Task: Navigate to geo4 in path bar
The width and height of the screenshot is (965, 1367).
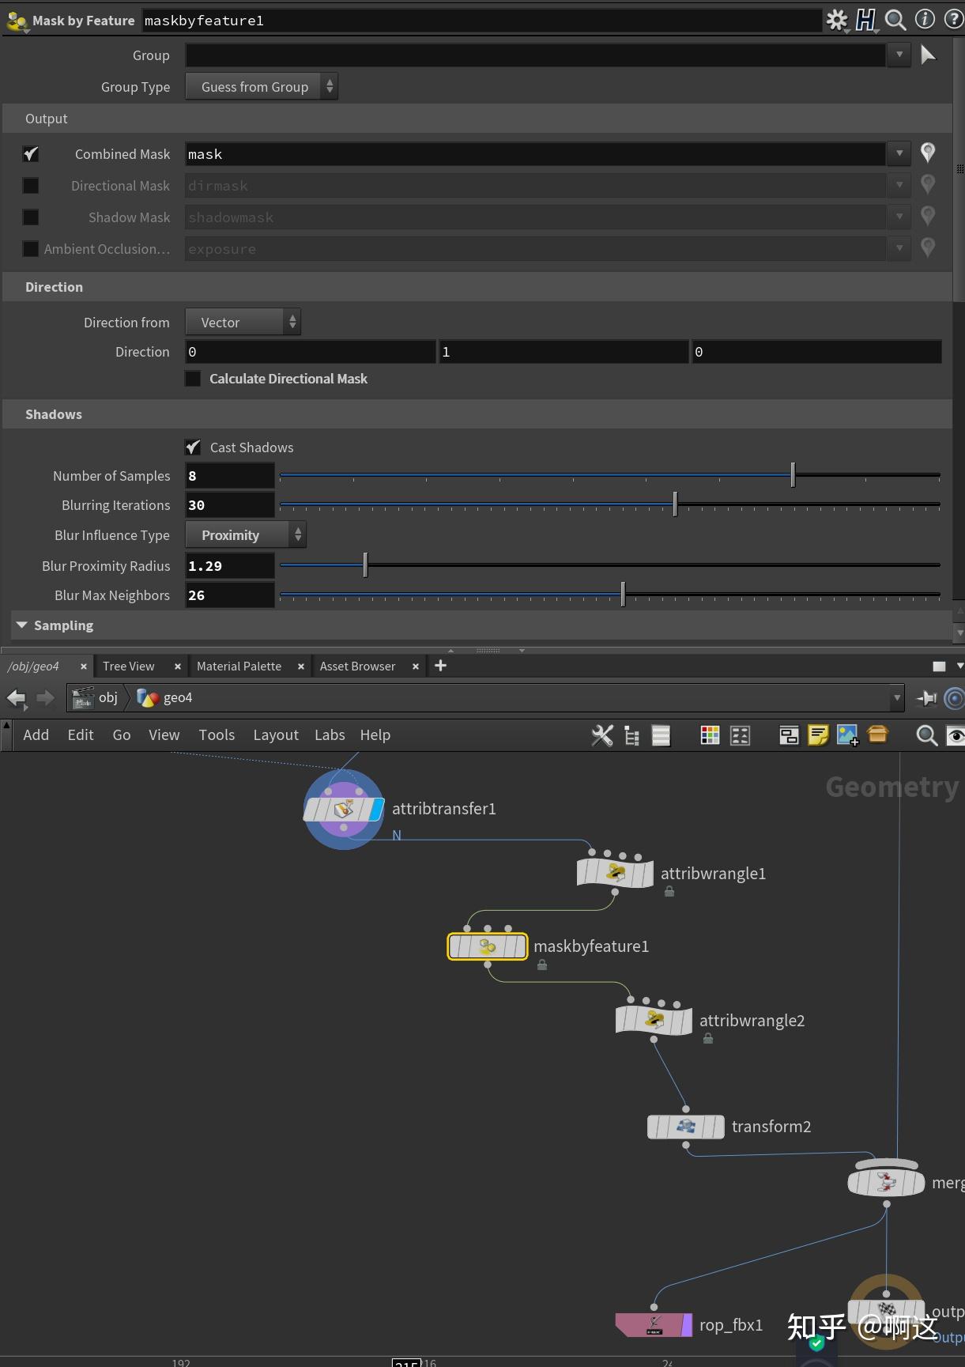Action: [x=165, y=697]
